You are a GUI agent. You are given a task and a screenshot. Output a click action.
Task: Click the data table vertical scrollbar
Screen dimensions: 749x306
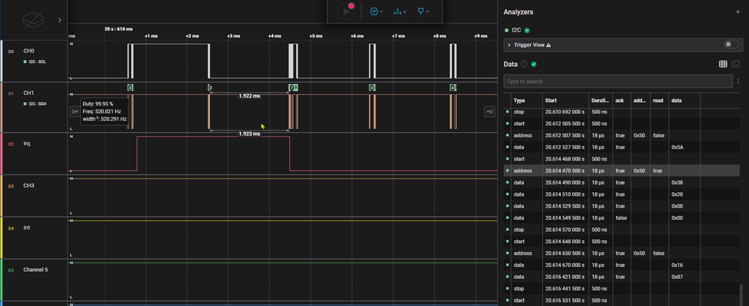742,295
